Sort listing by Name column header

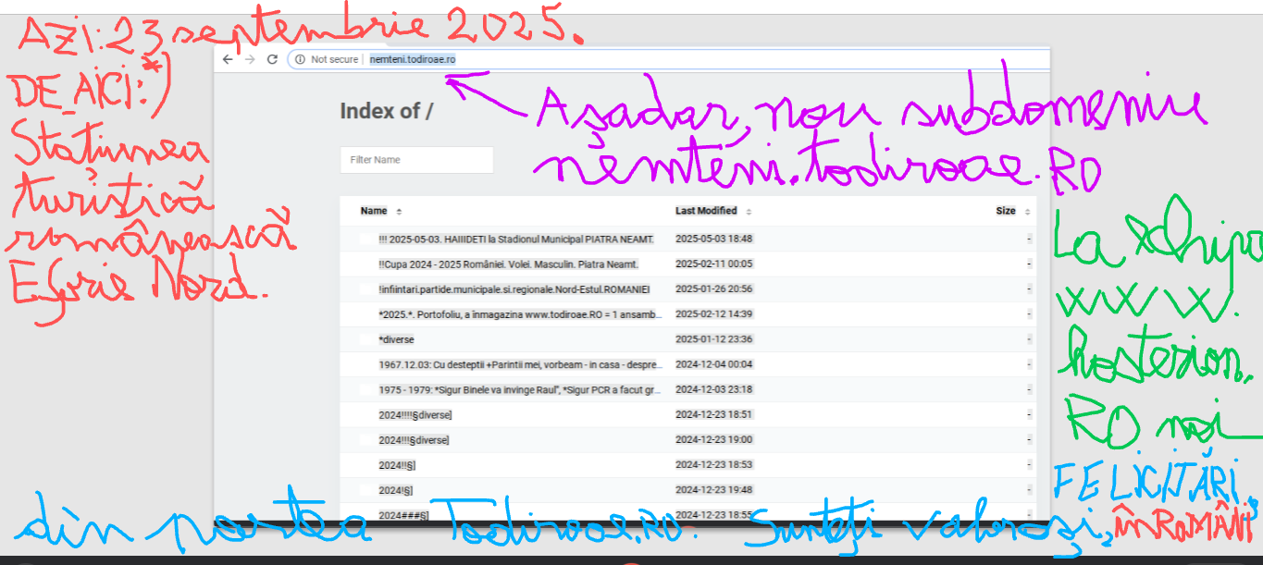(374, 211)
